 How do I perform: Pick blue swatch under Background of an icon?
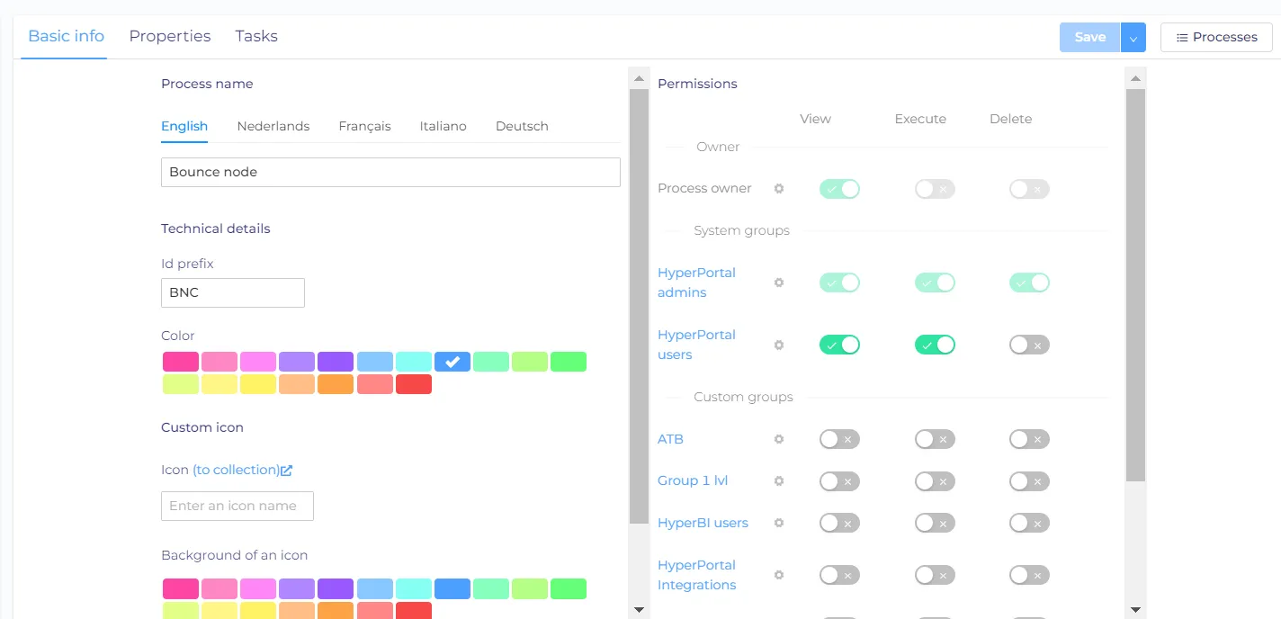tap(452, 589)
